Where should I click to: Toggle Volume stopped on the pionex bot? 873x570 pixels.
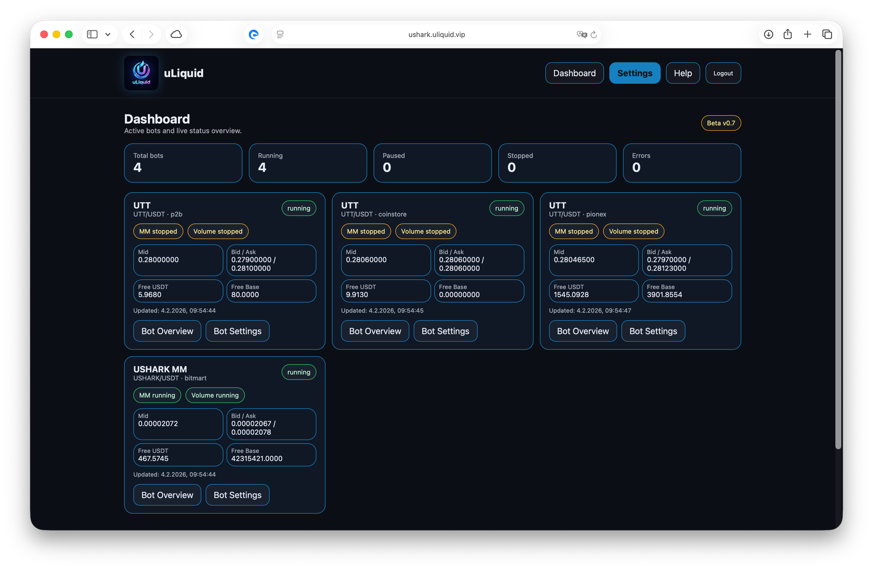633,231
